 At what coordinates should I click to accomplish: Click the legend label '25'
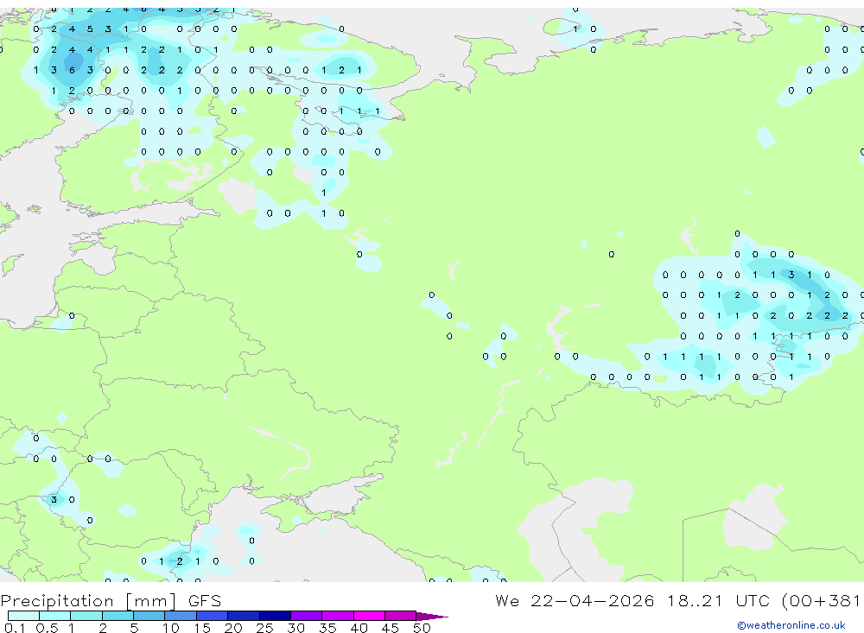point(264,628)
